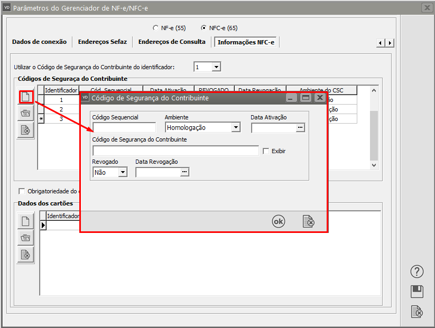
Task: Add new card entry in Dados dos cartões
Action: pyautogui.click(x=25, y=221)
